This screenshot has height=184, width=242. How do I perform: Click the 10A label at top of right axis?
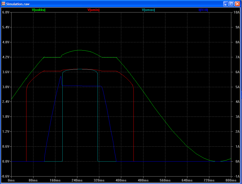pos(236,12)
